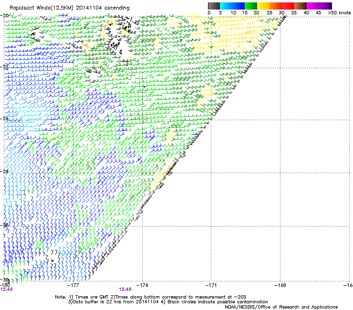Click the -168 longitude axis label
The width and height of the screenshot is (353, 310).
(x=280, y=285)
